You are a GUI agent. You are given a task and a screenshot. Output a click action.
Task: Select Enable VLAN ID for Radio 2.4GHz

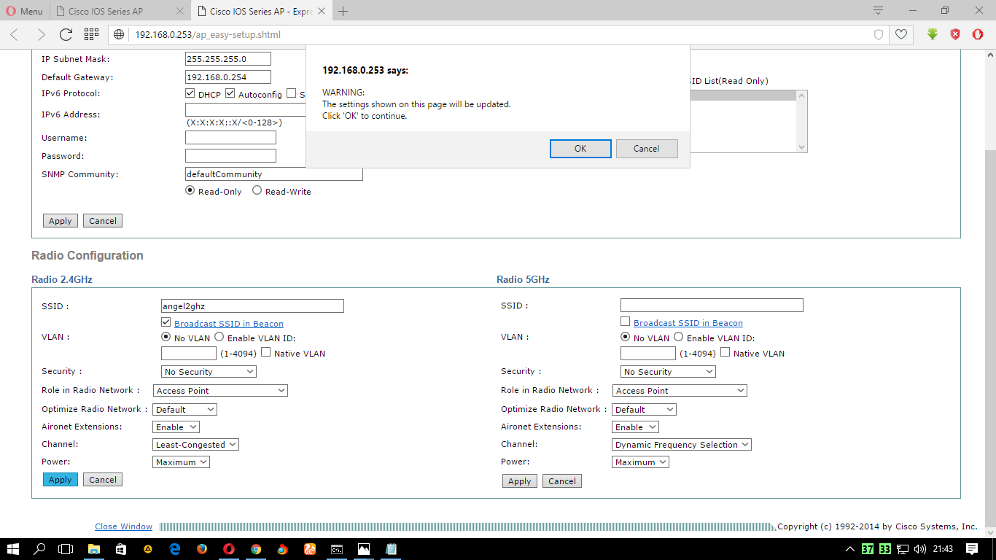pyautogui.click(x=219, y=337)
